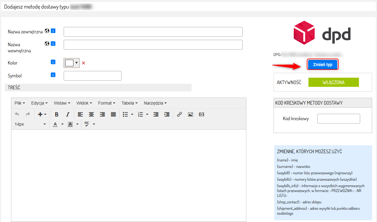Image resolution: width=377 pixels, height=222 pixels.
Task: Expand the numbered list style dropdown arrow
Action: pyautogui.click(x=147, y=114)
